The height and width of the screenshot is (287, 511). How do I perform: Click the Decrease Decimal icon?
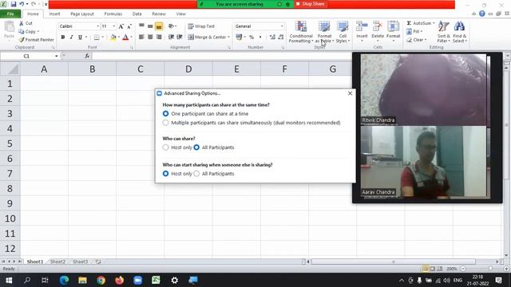coord(280,37)
